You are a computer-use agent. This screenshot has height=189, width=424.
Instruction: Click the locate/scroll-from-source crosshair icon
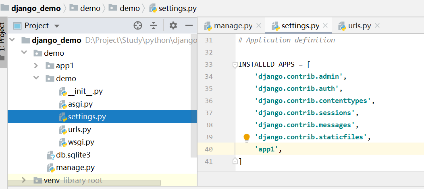(x=138, y=26)
